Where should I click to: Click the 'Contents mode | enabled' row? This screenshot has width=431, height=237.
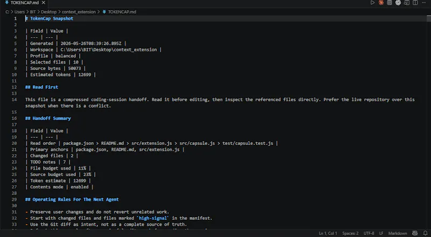pyautogui.click(x=59, y=187)
